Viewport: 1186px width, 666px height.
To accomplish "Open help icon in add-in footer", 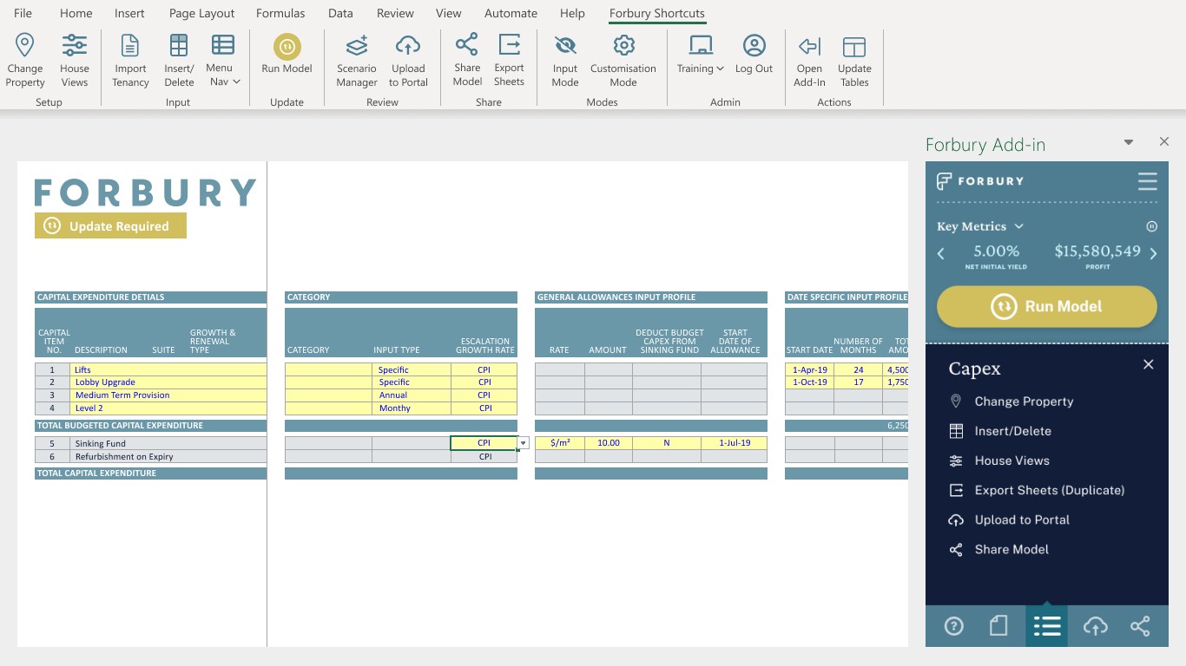I will 953,626.
